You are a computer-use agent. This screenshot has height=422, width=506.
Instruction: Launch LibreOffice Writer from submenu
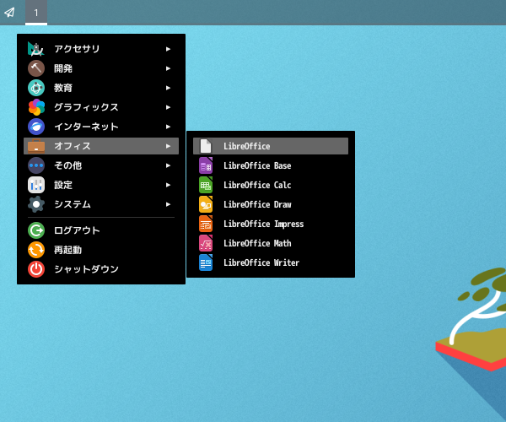pyautogui.click(x=271, y=262)
